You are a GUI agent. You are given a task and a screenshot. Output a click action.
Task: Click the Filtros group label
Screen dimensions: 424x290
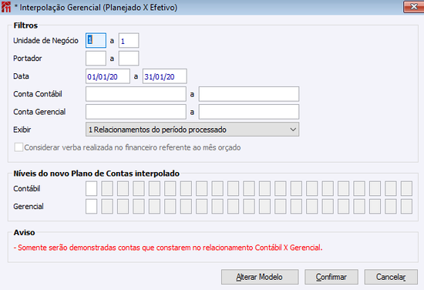pyautogui.click(x=25, y=25)
